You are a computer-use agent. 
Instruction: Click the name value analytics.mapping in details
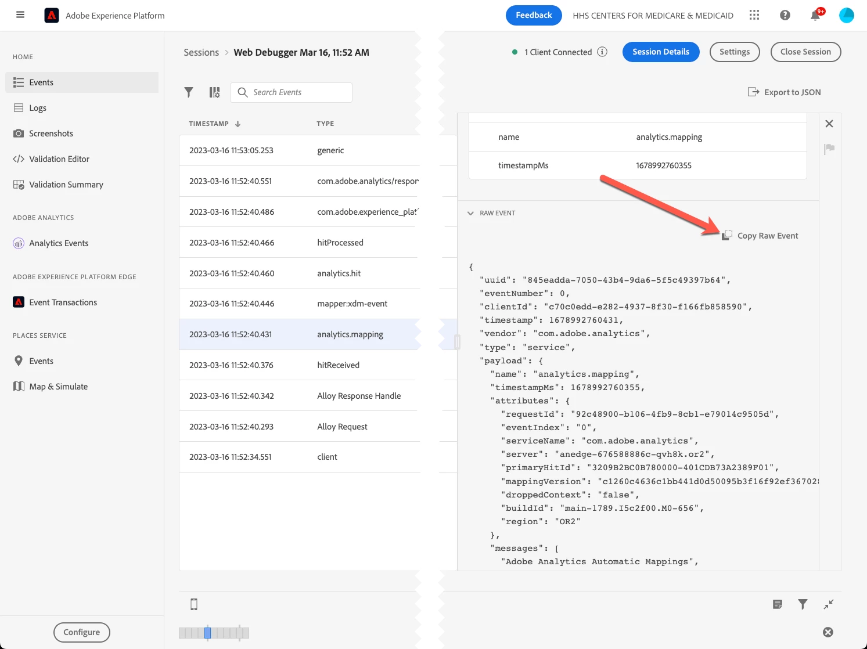669,137
